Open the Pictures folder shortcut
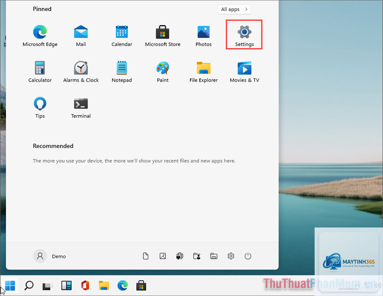The width and height of the screenshot is (383, 296). [163, 256]
